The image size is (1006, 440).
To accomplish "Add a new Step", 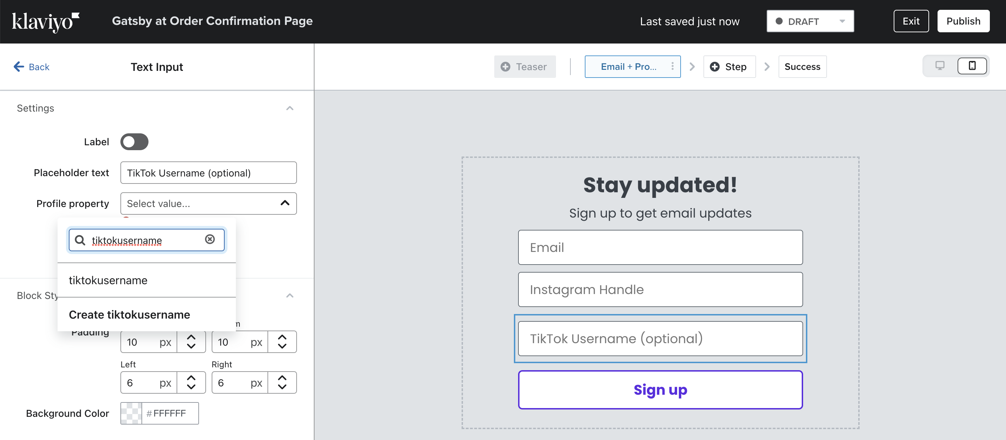I will [x=729, y=67].
